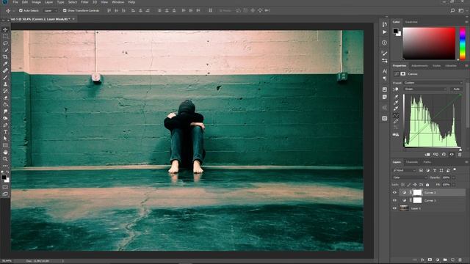Open the File menu
Viewport: 470px width, 264px height.
(x=15, y=2)
